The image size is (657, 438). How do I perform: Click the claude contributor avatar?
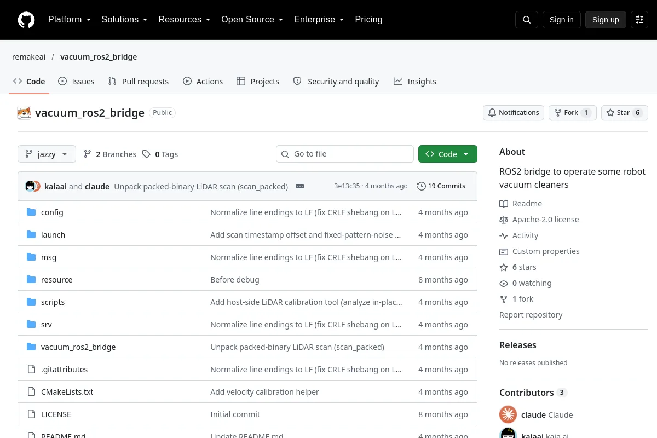click(508, 414)
